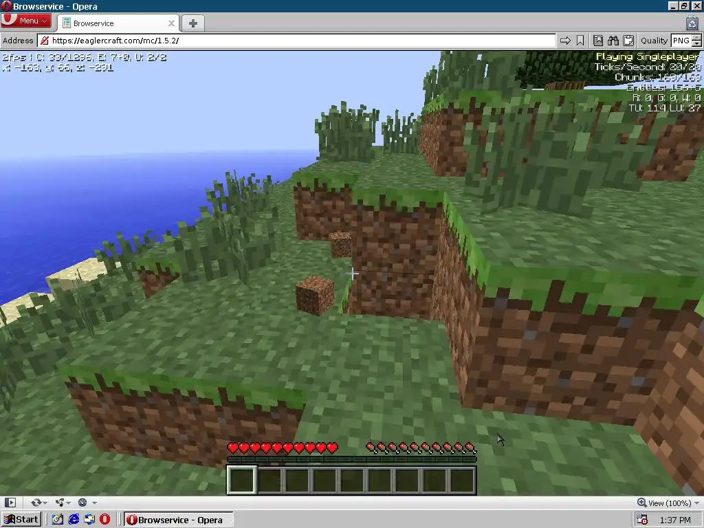Increase the Quality value with the up arrow
Viewport: 704px width, 528px height.
click(x=696, y=38)
